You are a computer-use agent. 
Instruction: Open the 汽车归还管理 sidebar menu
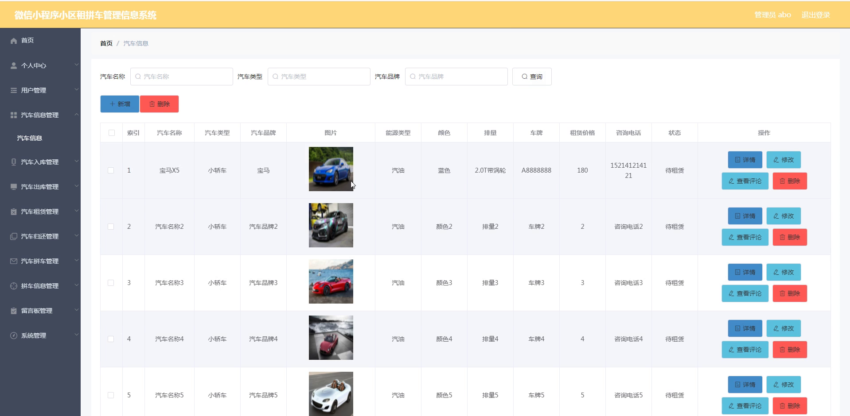40,236
